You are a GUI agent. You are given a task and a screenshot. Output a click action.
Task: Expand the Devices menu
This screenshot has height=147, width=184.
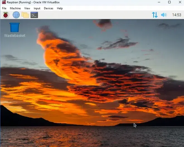[x=49, y=8]
